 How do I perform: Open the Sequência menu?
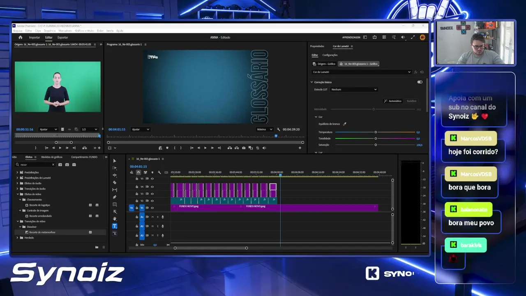49,31
